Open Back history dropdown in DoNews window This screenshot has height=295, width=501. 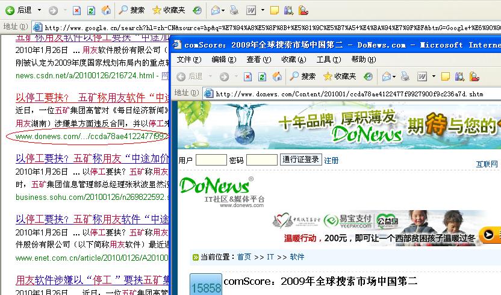tap(210, 76)
